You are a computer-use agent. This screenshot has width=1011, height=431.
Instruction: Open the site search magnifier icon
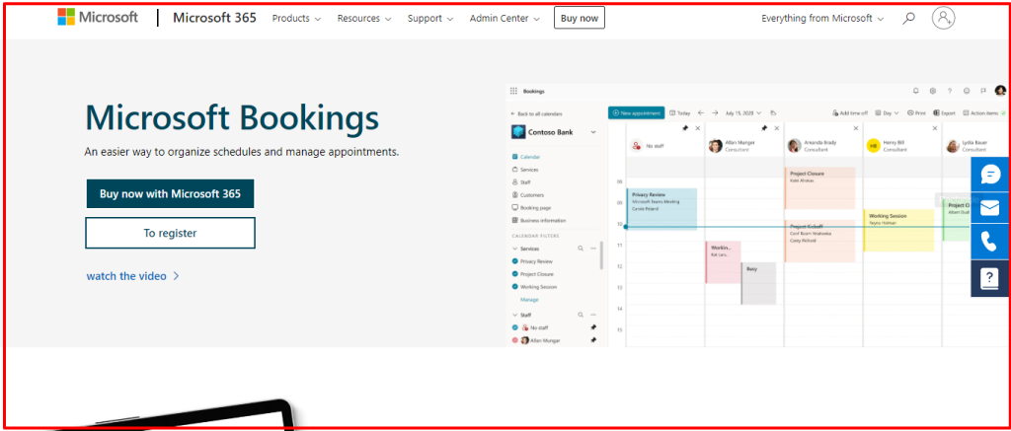(x=908, y=18)
